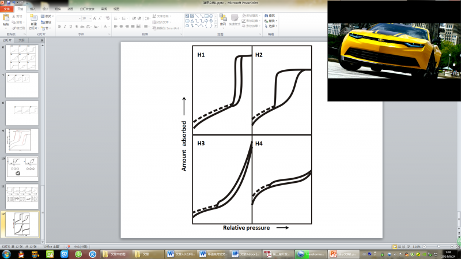Expand the shapes gallery dropdown
This screenshot has width=461, height=259.
215,27
